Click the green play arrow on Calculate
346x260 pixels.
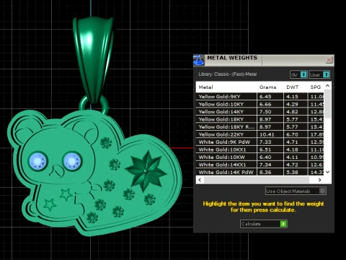(x=283, y=224)
